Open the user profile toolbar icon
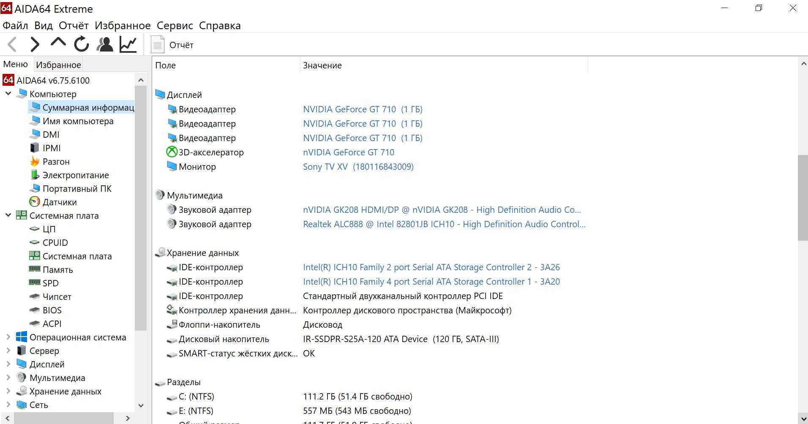Viewport: 808px width, 424px height. [x=105, y=44]
